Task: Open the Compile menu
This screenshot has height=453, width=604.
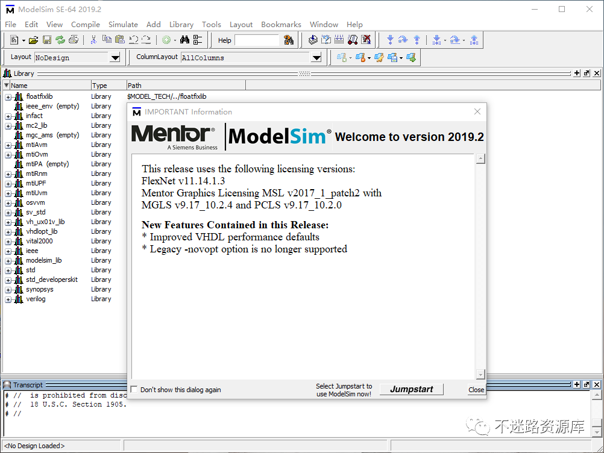Action: coord(85,24)
